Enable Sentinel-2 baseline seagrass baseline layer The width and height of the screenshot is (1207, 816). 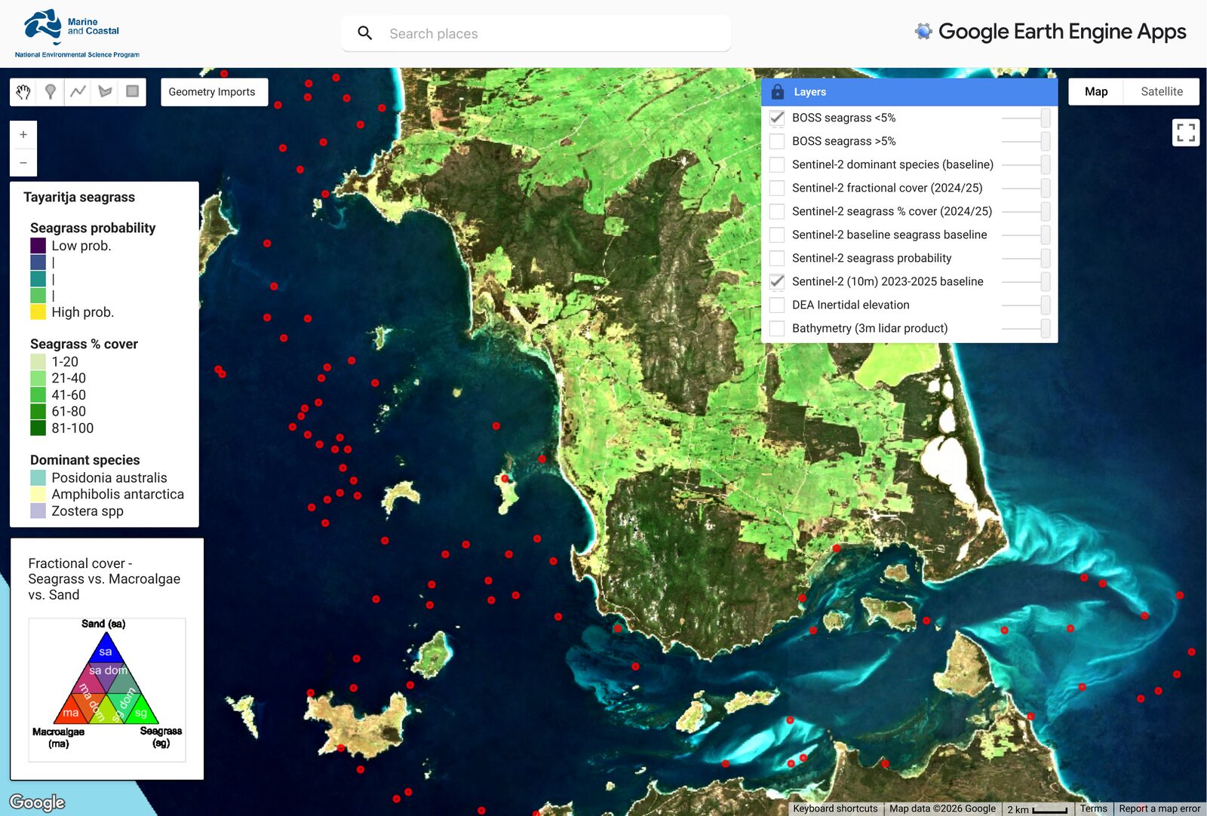[777, 235]
